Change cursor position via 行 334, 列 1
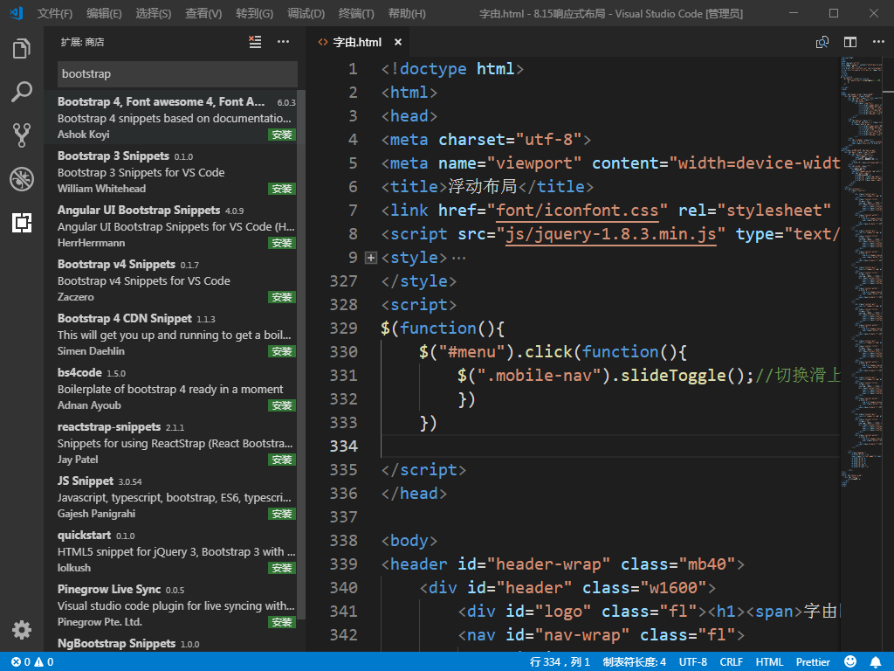The width and height of the screenshot is (894, 671). coord(560,662)
